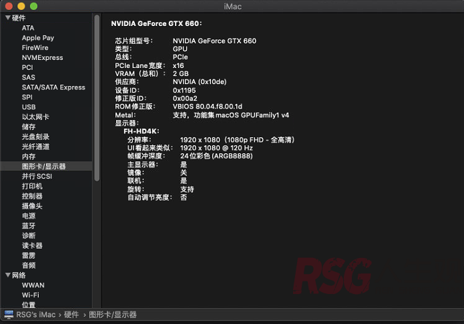Zoom window with the green button
Viewport: 464px width, 324px height.
click(x=34, y=6)
